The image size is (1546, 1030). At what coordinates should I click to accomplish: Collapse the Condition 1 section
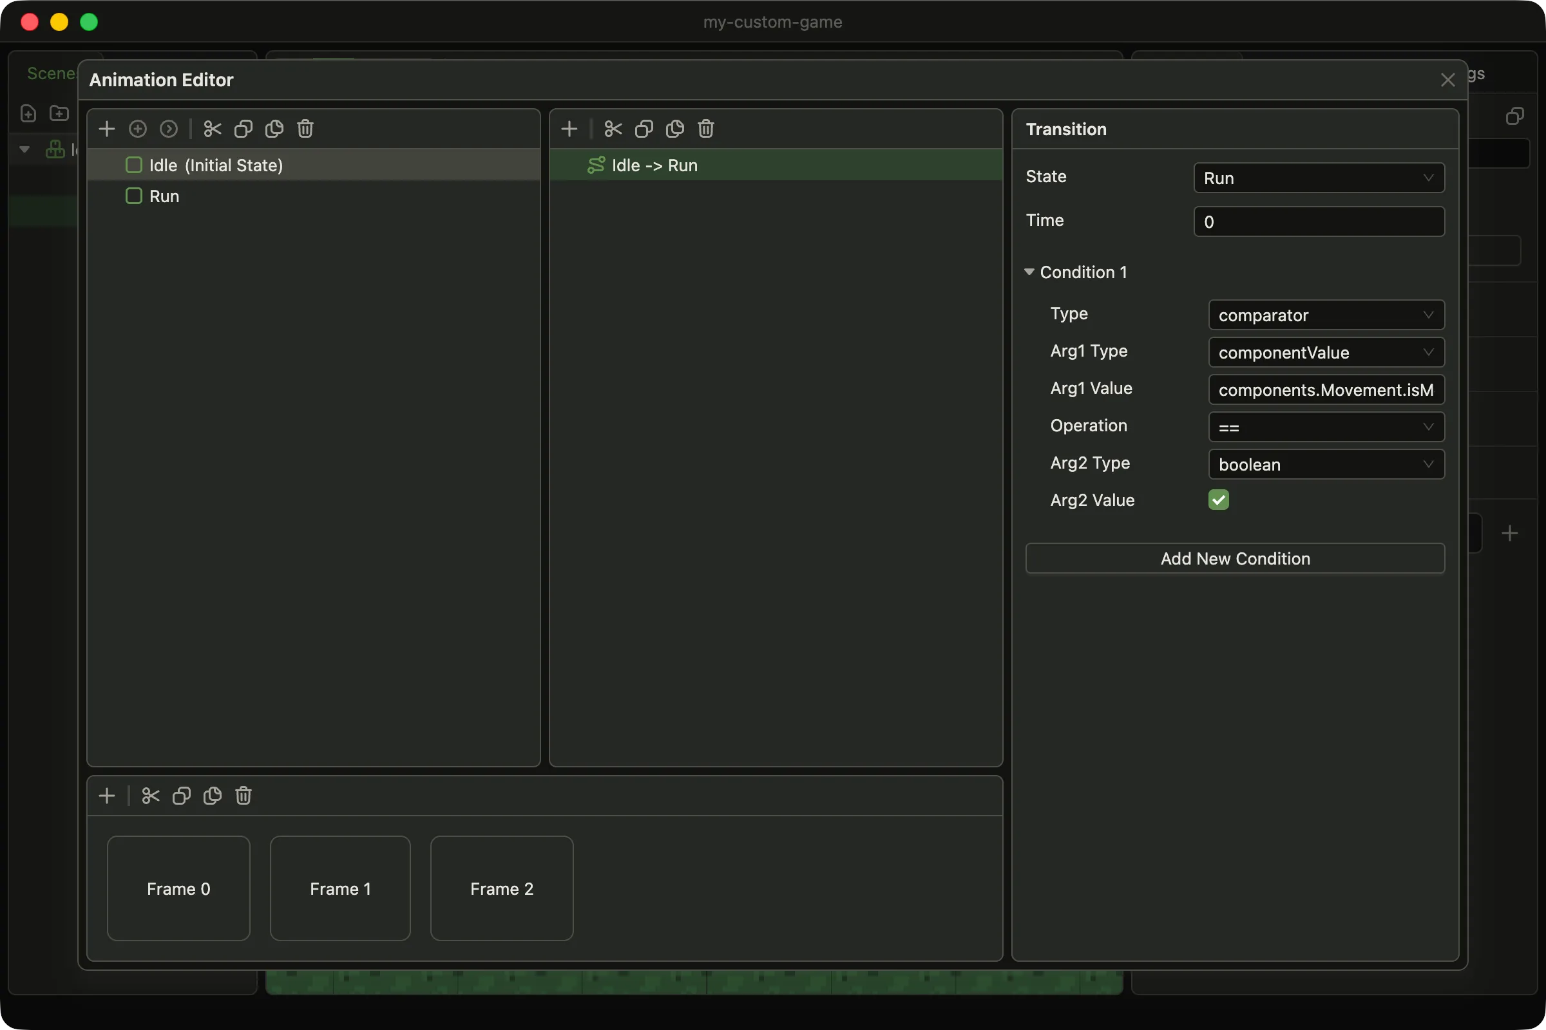1029,272
